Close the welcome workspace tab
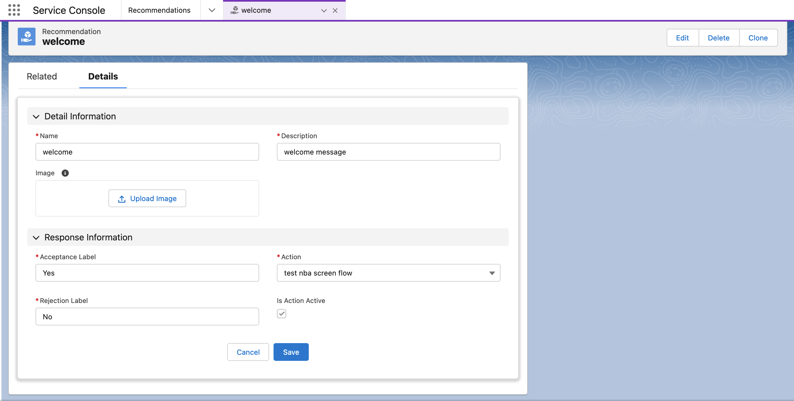The image size is (794, 401). pyautogui.click(x=335, y=11)
